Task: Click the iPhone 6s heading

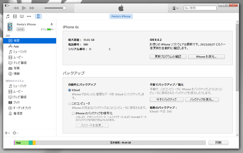Action: 71,27
